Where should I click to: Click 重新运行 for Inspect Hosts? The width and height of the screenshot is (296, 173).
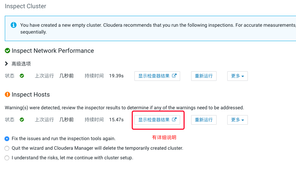204,120
